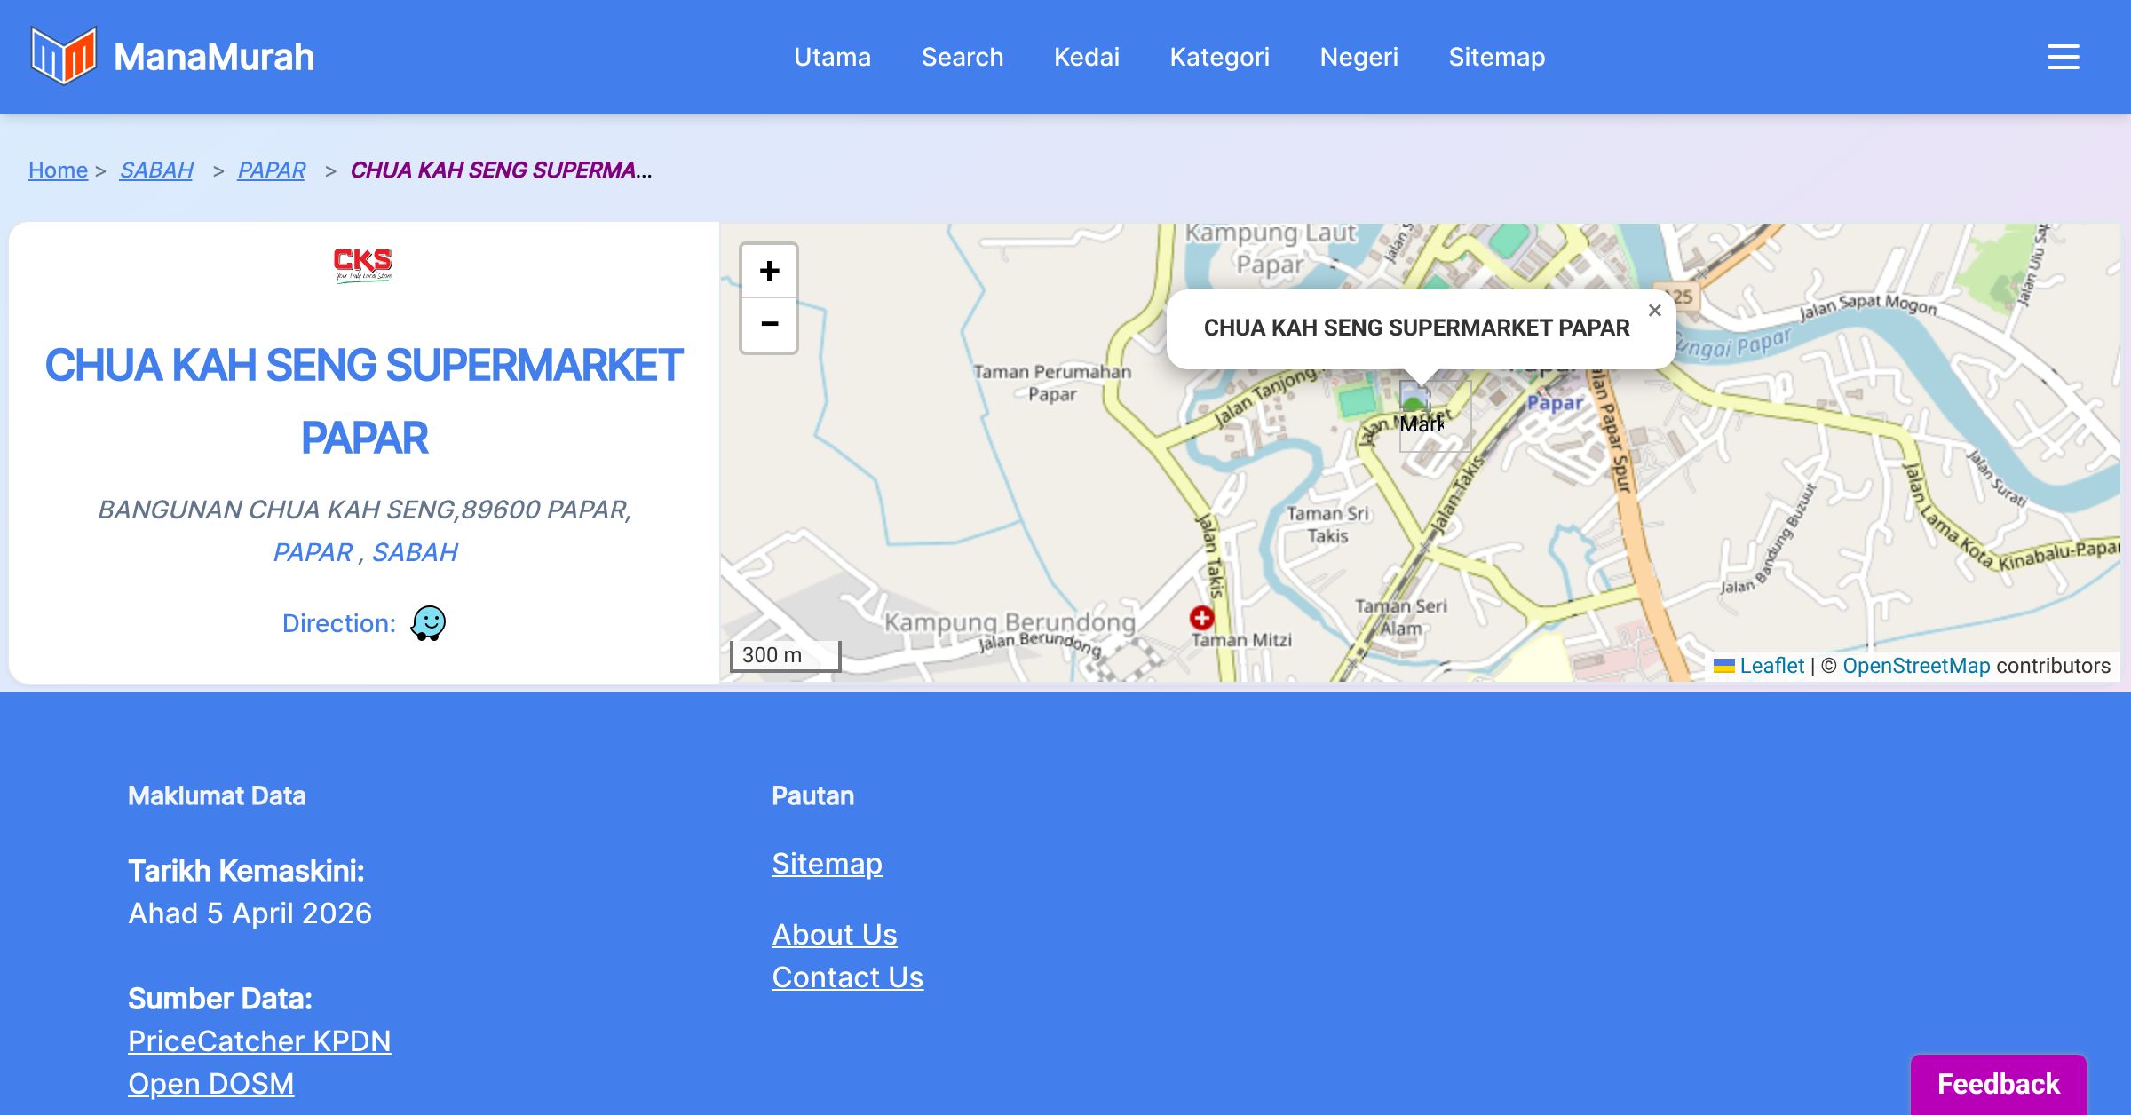The width and height of the screenshot is (2131, 1115).
Task: Open the Feedback button
Action: (1998, 1084)
